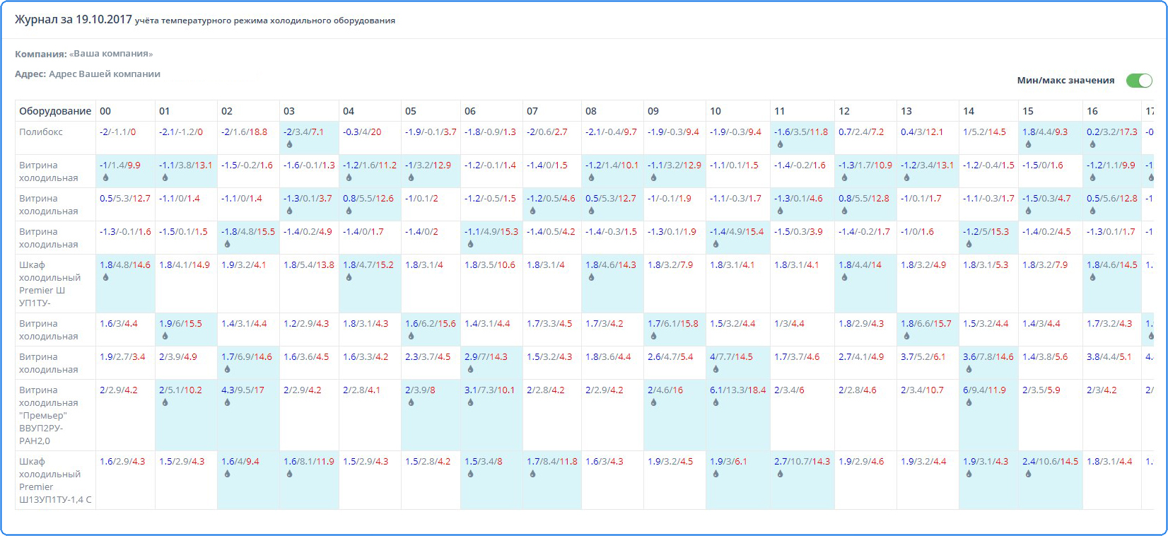
Task: Click cell value -0.3/4/20
Action: [x=362, y=132]
